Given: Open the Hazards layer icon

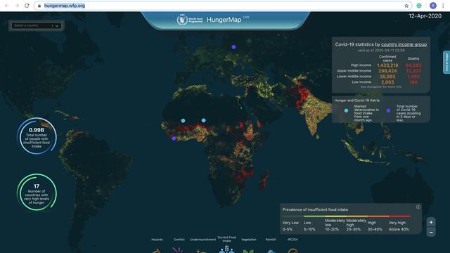Looking at the screenshot, I should point(157,251).
